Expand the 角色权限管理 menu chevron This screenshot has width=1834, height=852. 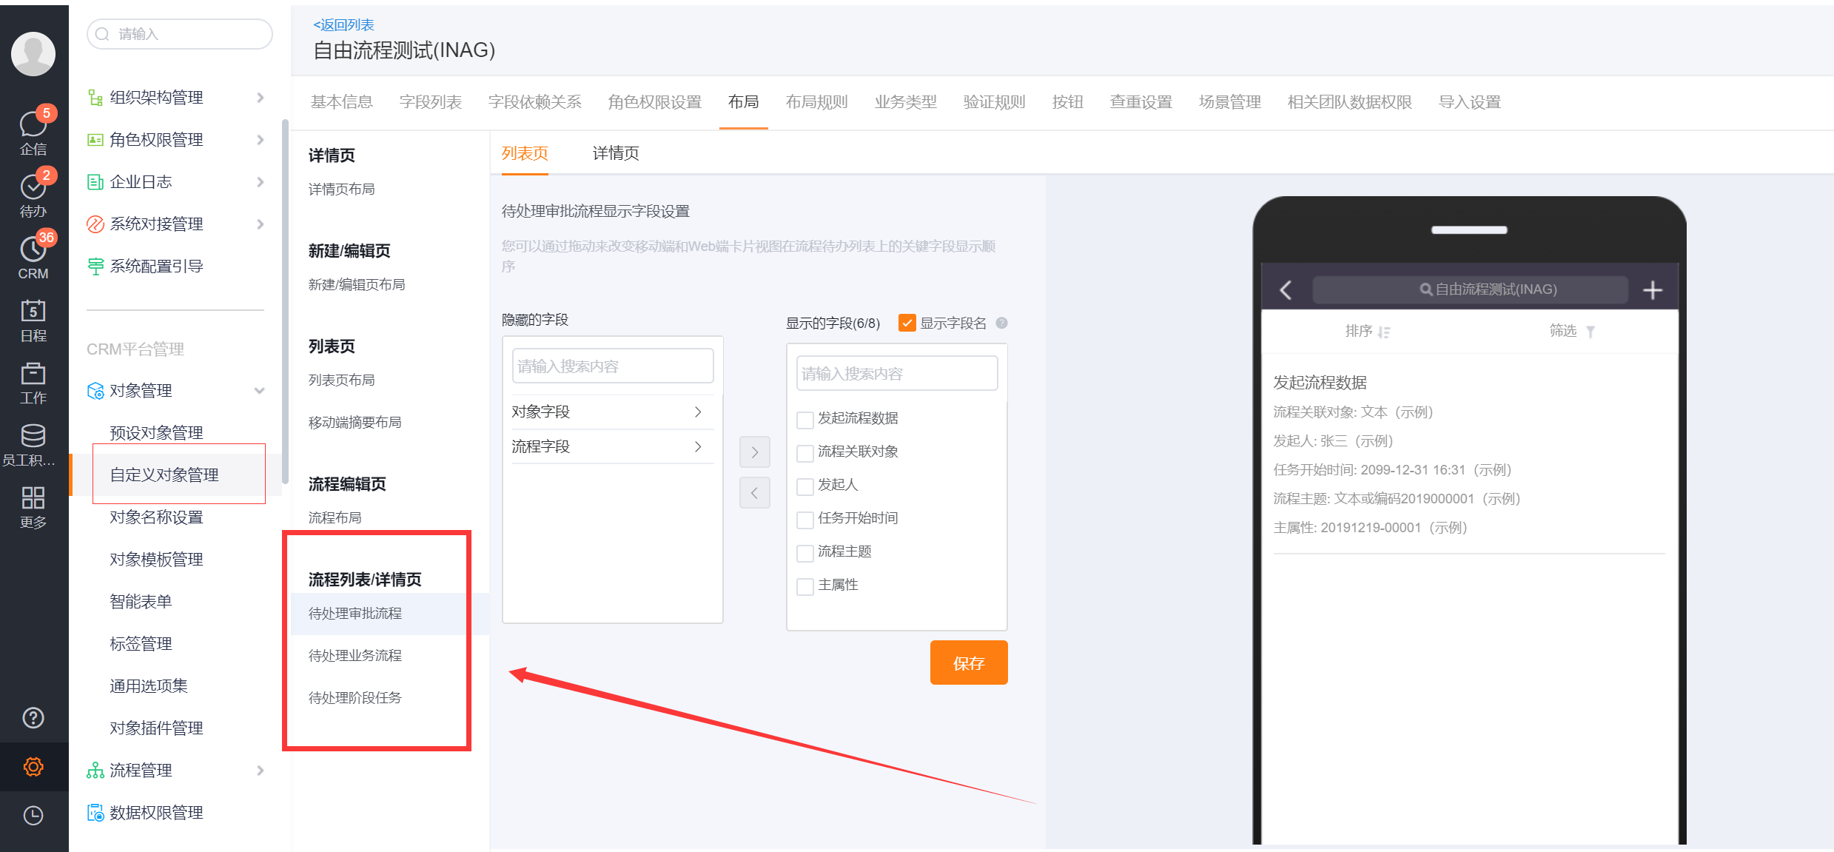[260, 140]
